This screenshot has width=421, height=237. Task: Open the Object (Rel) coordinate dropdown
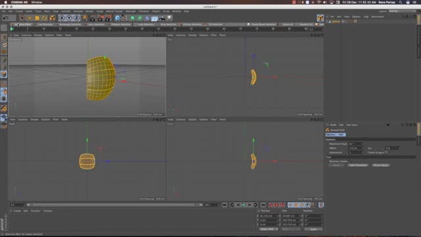[268, 229]
